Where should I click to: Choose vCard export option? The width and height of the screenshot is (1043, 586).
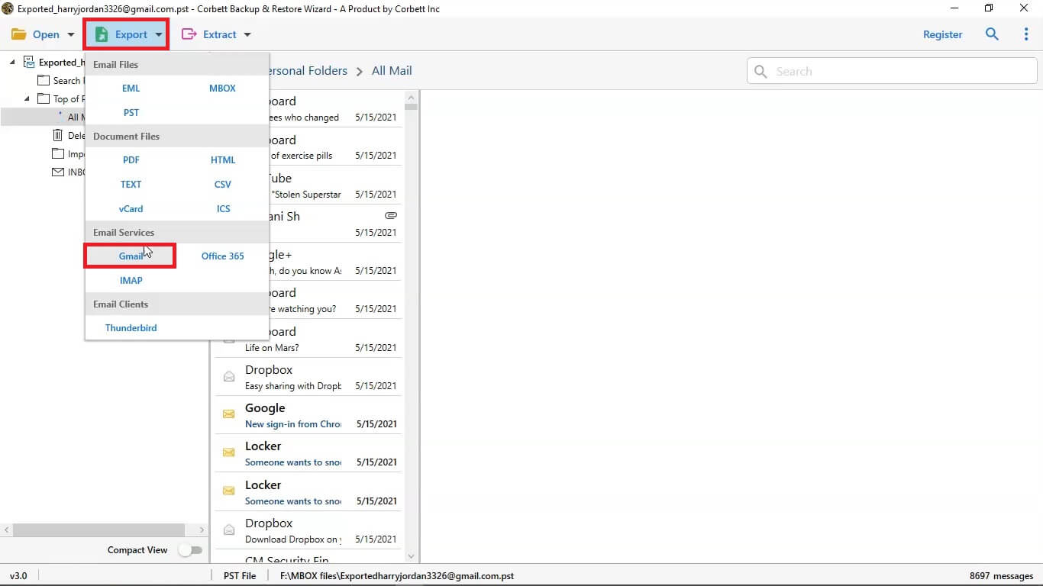[x=131, y=208]
